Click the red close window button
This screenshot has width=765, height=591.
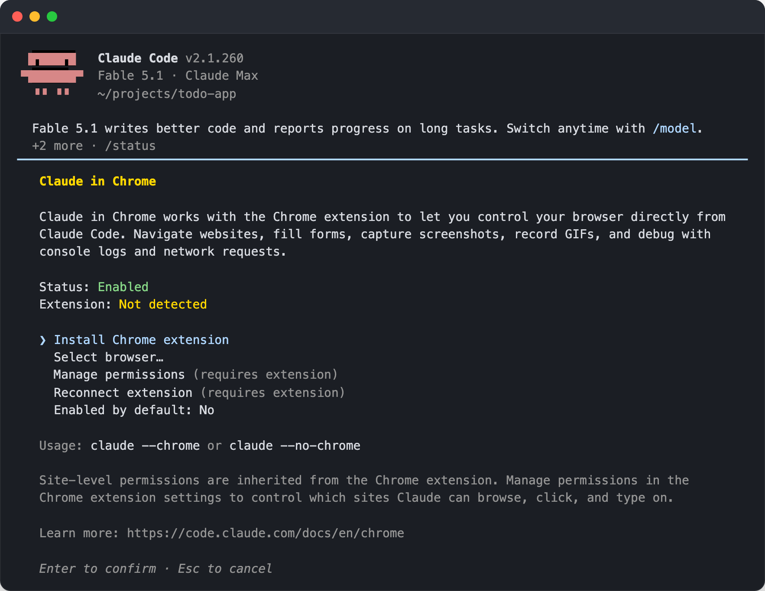(17, 16)
